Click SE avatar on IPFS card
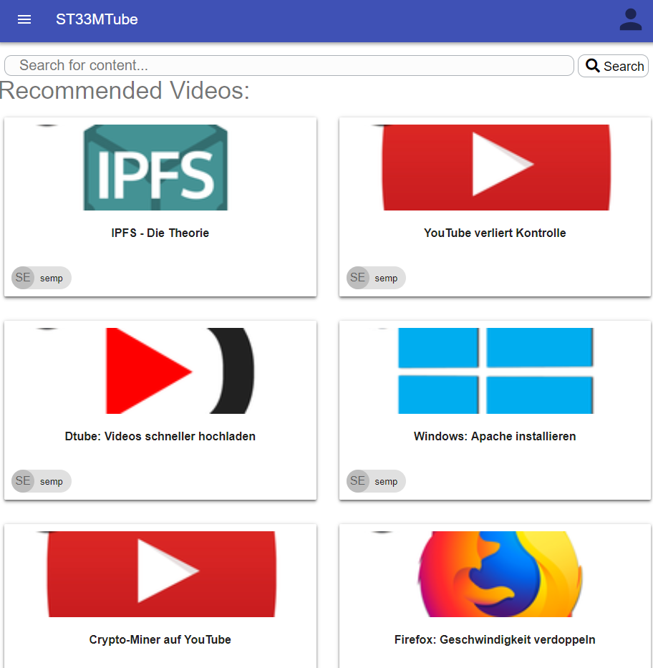The width and height of the screenshot is (653, 668). [23, 278]
